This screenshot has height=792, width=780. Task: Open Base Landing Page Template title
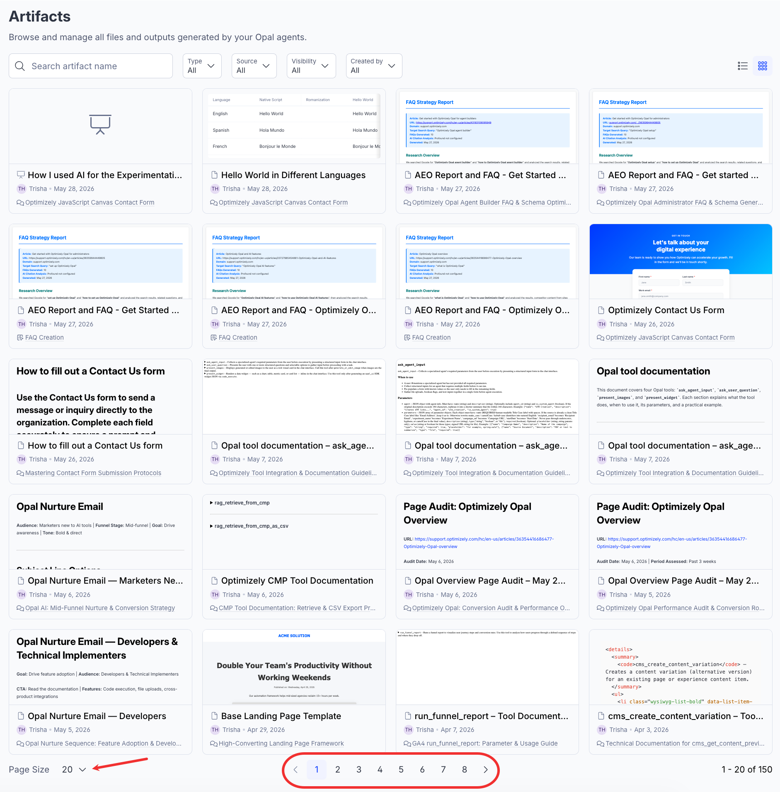point(281,716)
